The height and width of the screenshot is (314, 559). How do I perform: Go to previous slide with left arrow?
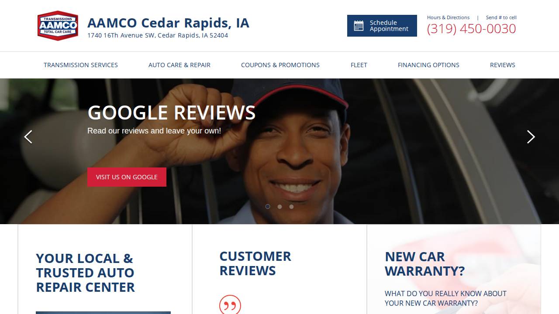coord(28,137)
